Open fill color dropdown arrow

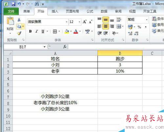click(71, 32)
